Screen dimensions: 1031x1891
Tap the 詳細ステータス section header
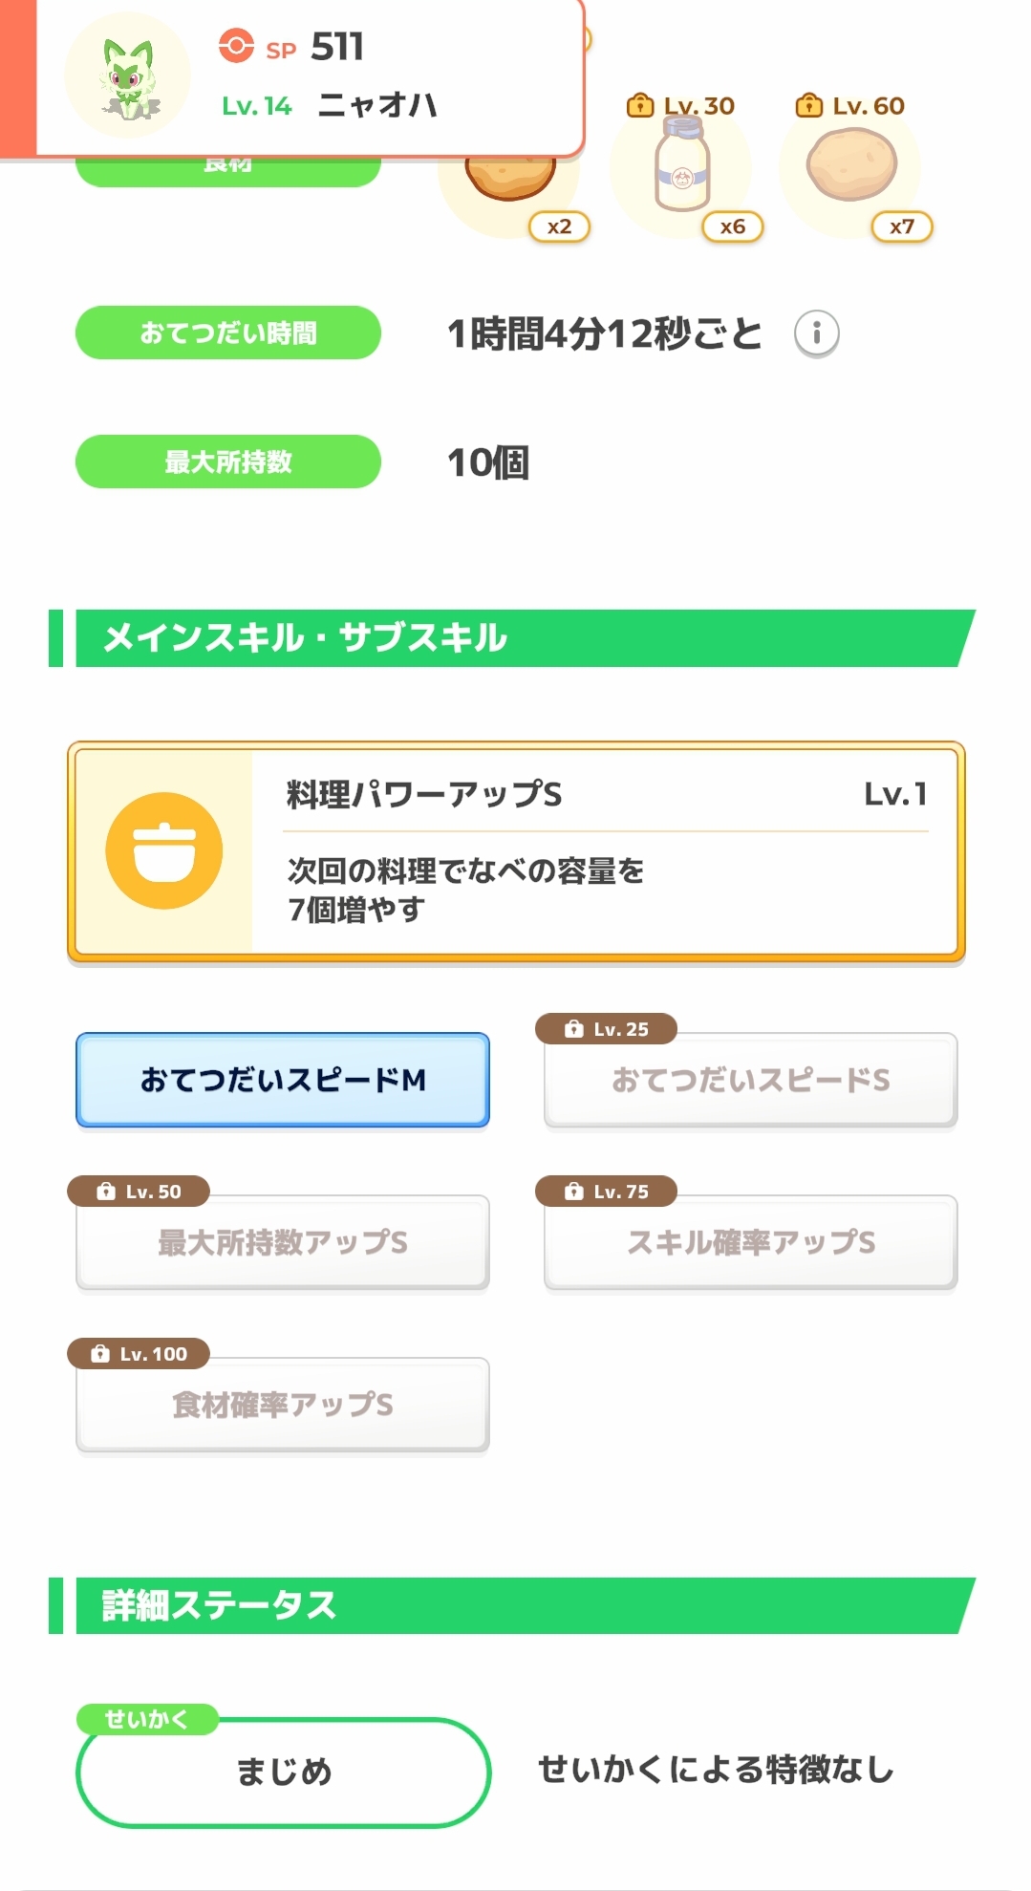pyautogui.click(x=516, y=1605)
